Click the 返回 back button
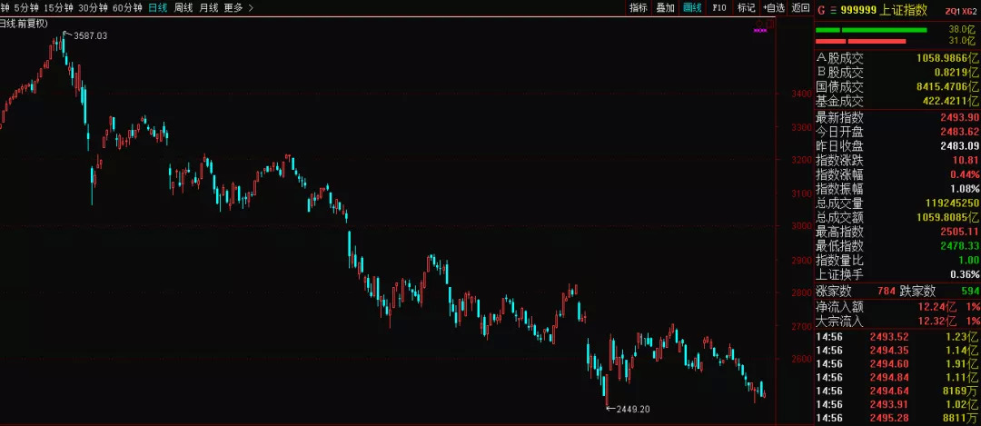The height and width of the screenshot is (426, 981). click(801, 8)
